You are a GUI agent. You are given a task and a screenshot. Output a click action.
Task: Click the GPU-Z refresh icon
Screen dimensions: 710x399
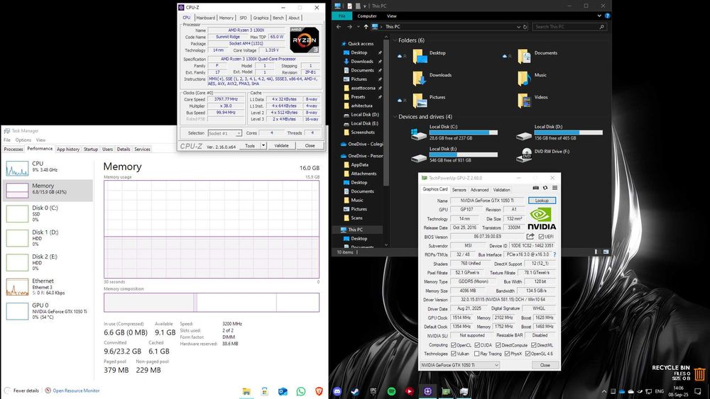click(545, 189)
